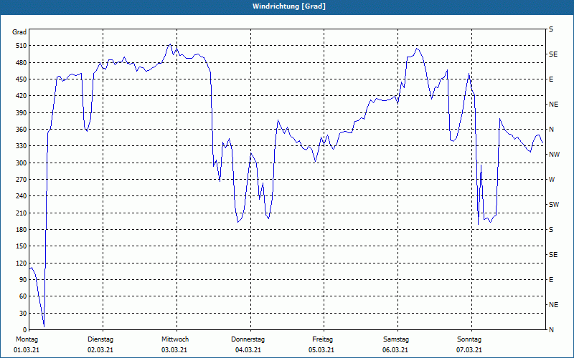Select the 510 value on the left axis

[x=21, y=46]
